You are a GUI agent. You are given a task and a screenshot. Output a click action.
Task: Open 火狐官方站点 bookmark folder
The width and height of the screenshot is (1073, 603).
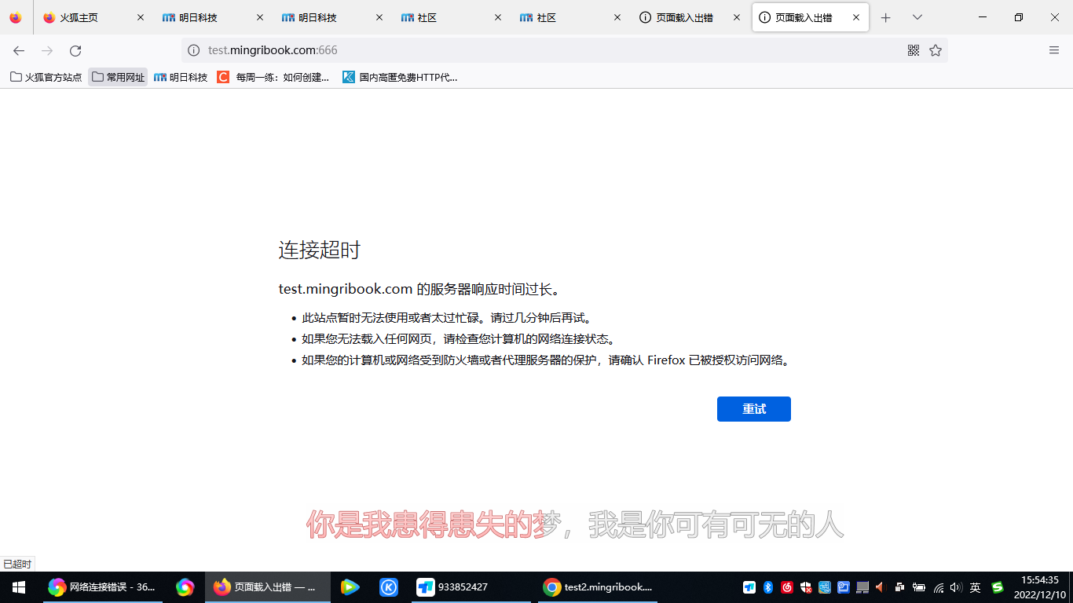pos(46,77)
